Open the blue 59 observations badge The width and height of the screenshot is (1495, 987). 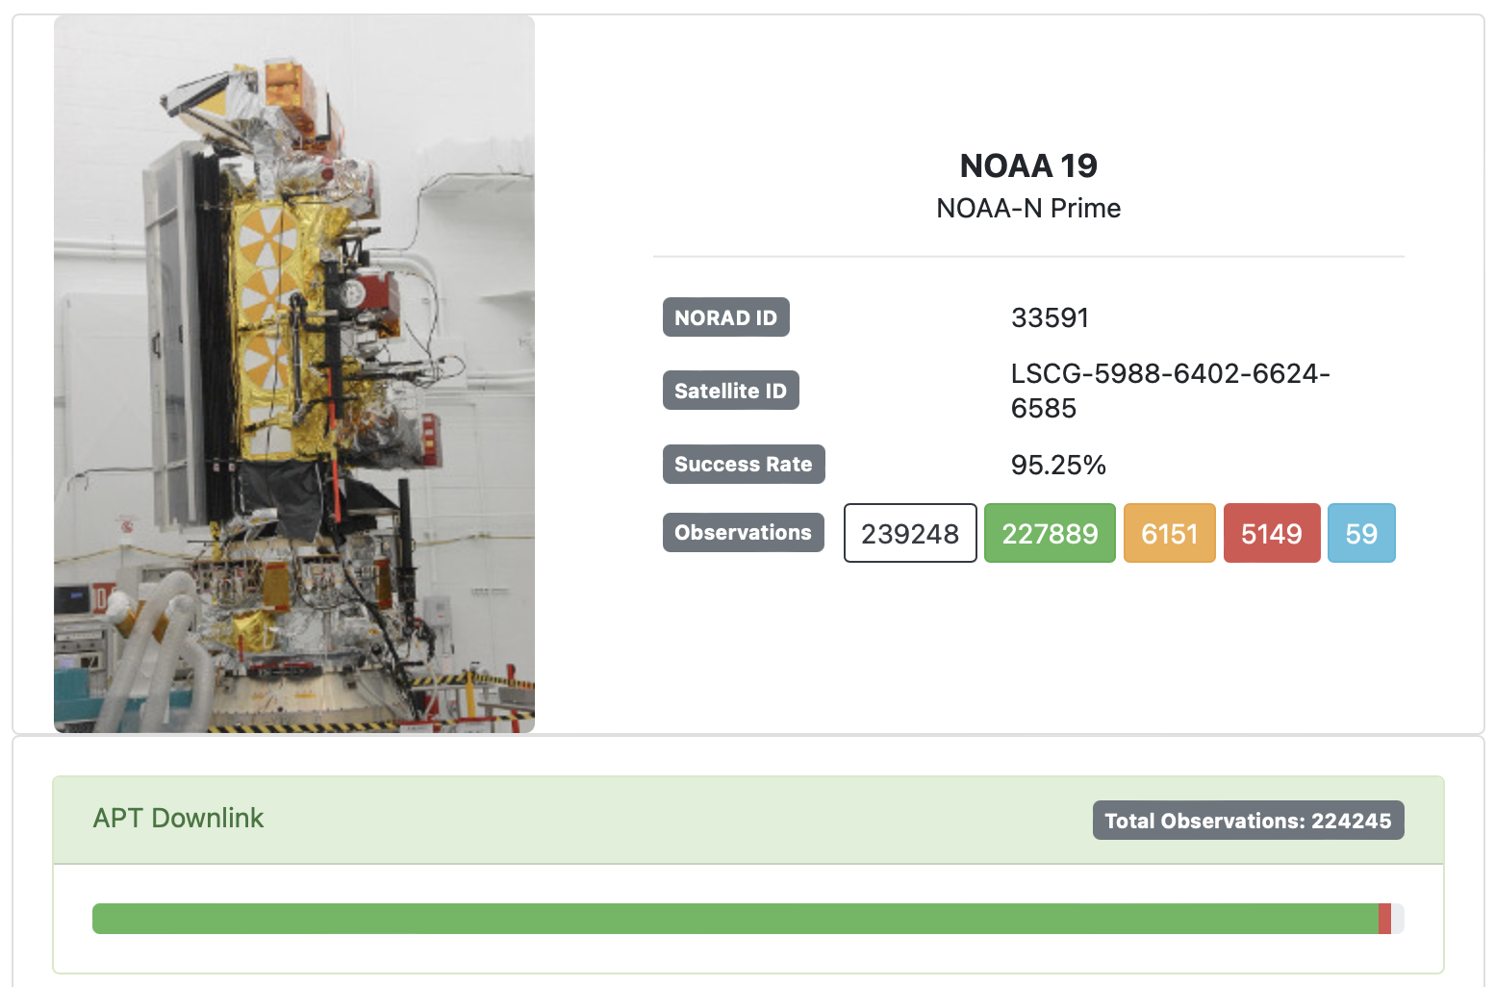(x=1360, y=533)
